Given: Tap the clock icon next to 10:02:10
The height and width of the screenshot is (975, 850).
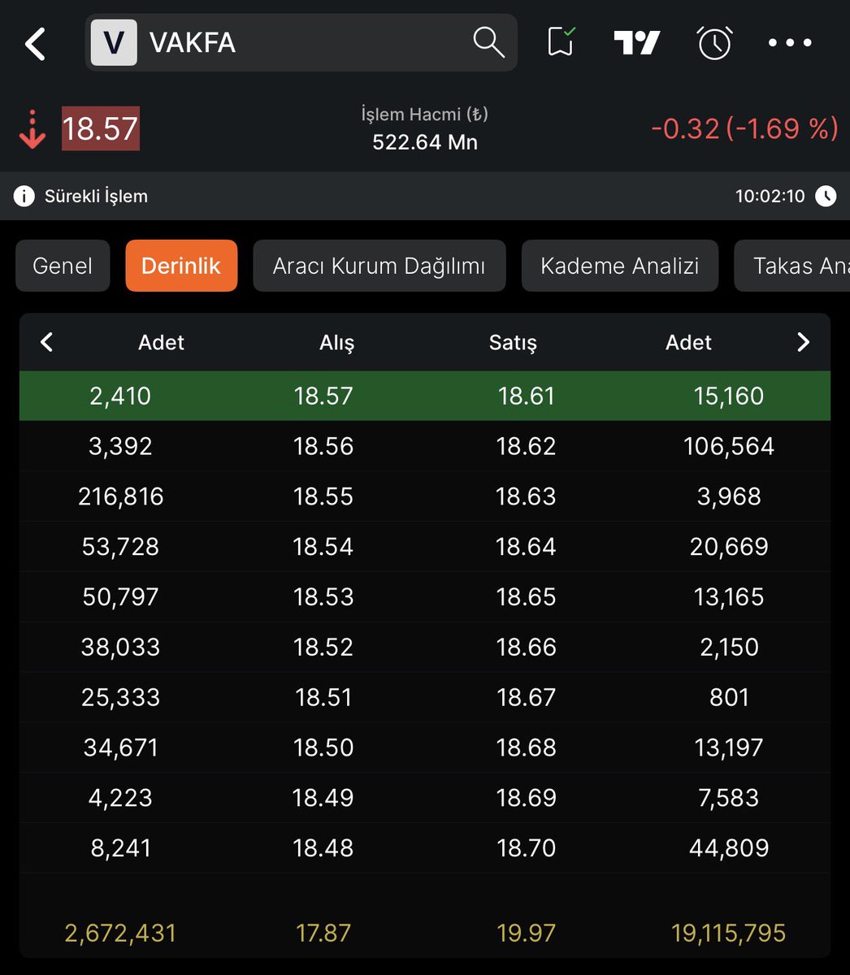Looking at the screenshot, I should click(826, 196).
